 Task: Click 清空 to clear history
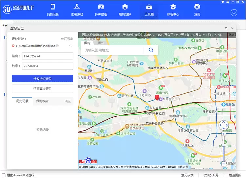point(68,101)
